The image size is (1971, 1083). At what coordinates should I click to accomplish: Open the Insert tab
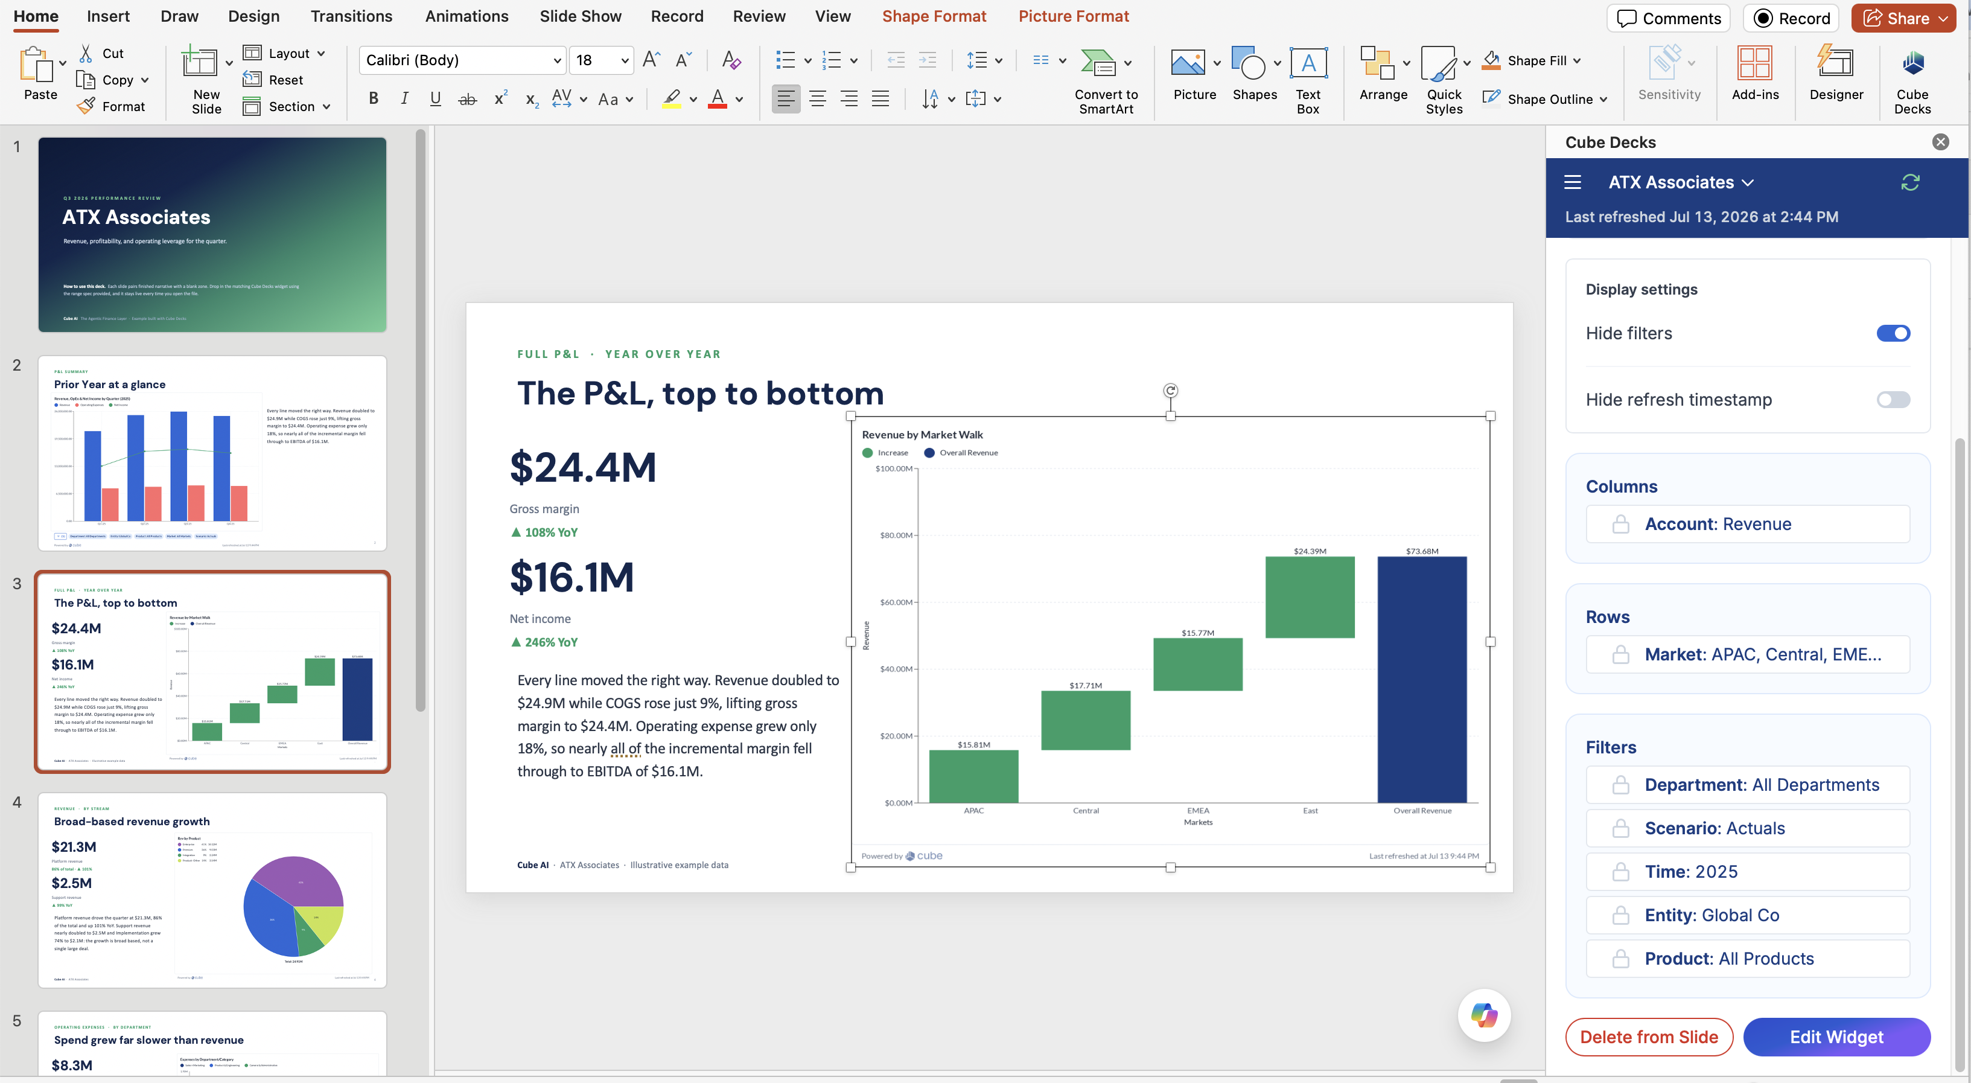108,16
